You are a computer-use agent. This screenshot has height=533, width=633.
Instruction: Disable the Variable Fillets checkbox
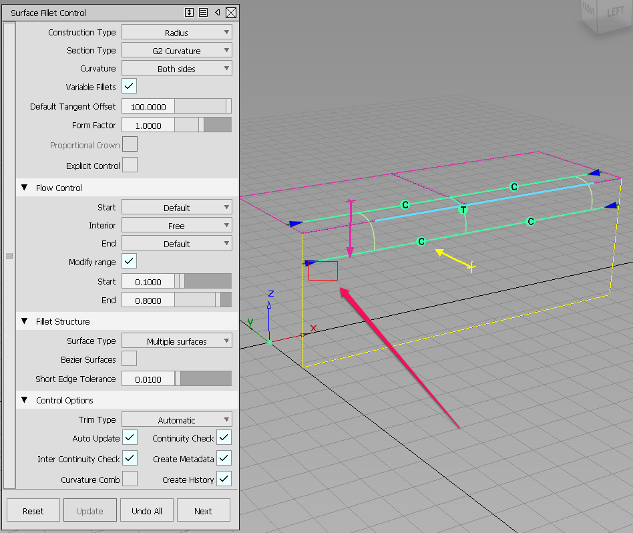click(129, 86)
